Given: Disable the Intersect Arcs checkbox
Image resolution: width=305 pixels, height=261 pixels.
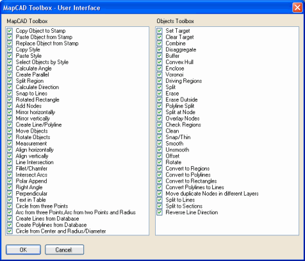Looking at the screenshot, I should 10,174.
